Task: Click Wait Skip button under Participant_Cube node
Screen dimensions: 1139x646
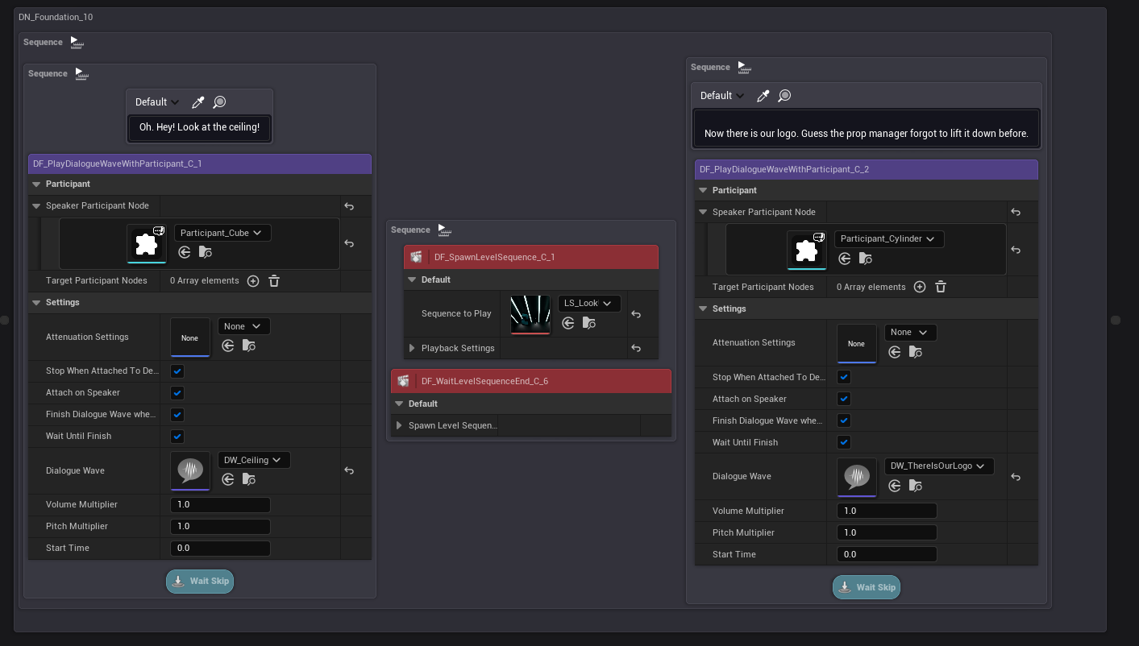Action: pyautogui.click(x=200, y=581)
